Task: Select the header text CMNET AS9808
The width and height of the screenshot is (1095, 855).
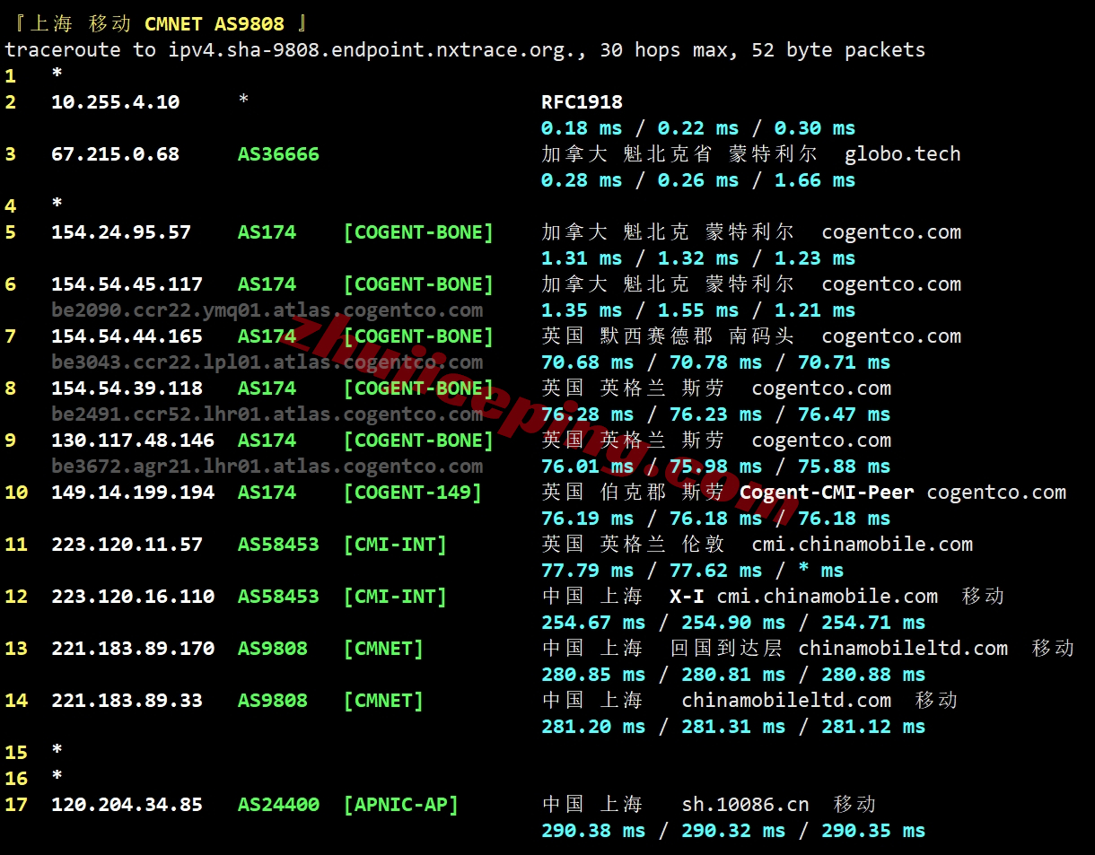Action: (x=214, y=24)
